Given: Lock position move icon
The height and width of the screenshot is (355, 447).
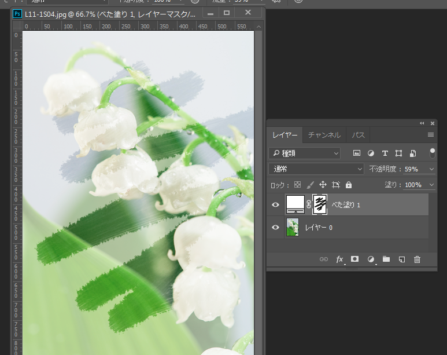Looking at the screenshot, I should click(x=323, y=185).
